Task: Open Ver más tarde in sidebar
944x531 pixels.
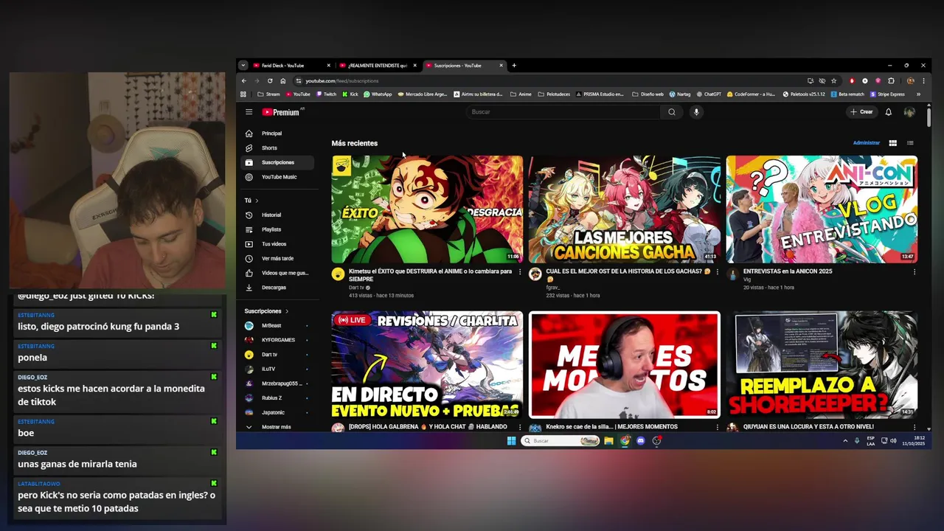Action: [278, 259]
